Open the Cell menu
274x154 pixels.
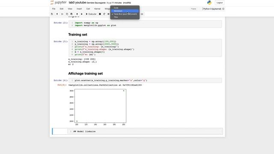(x=88, y=9)
